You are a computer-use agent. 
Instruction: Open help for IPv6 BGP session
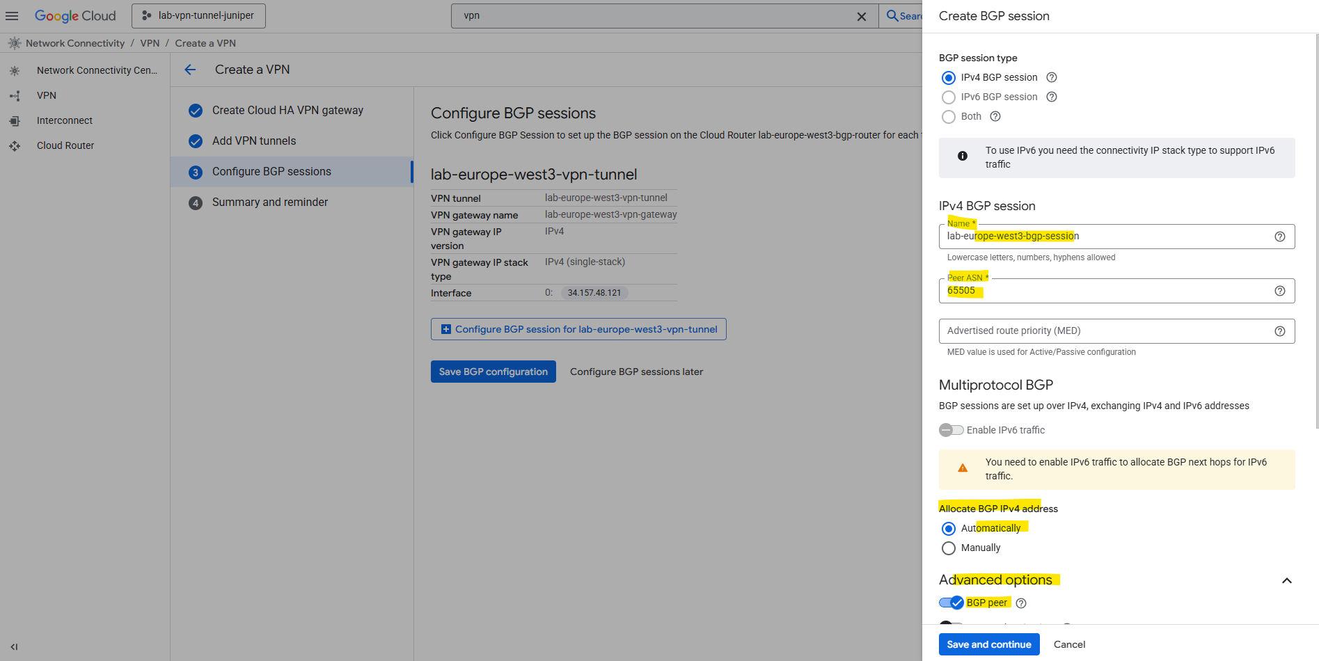click(x=1052, y=97)
